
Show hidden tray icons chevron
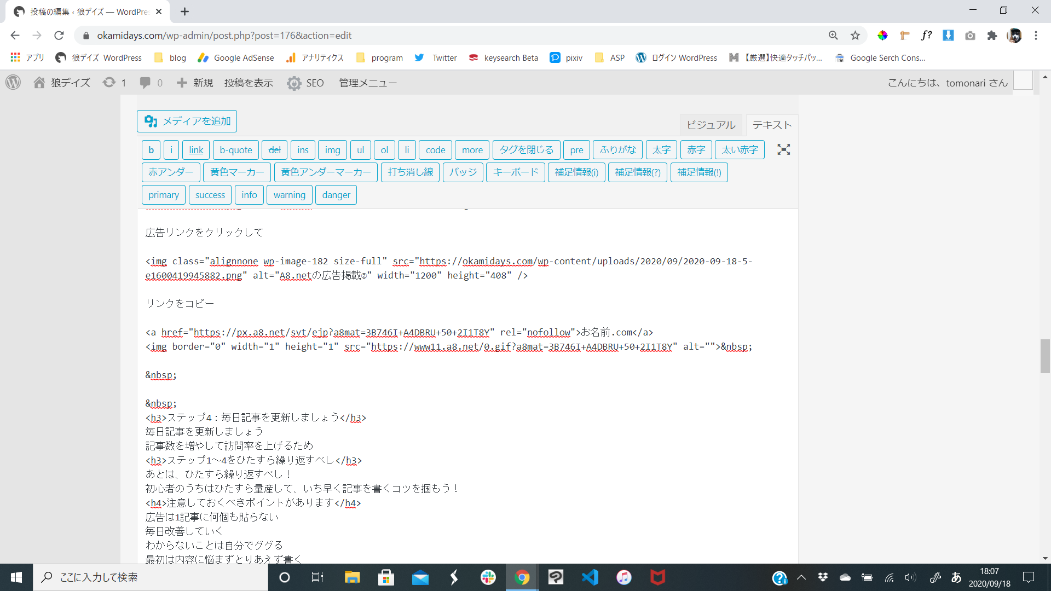(801, 577)
